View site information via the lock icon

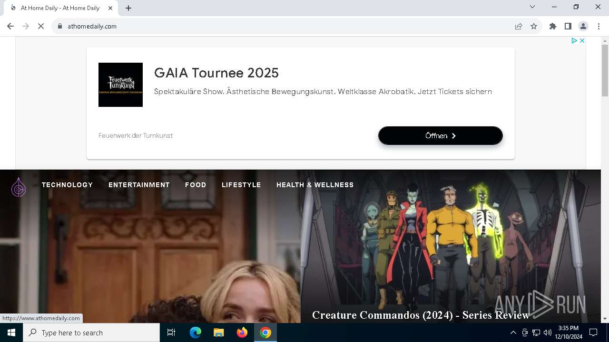click(60, 26)
